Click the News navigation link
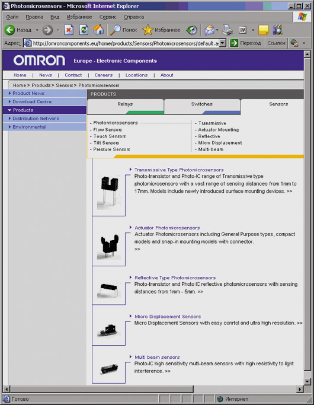This screenshot has width=314, height=405. tap(46, 75)
